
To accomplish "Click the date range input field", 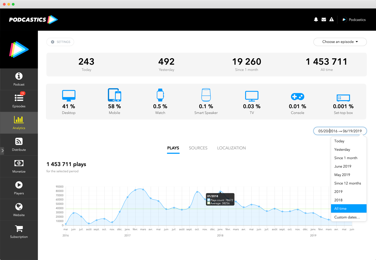I will [340, 131].
